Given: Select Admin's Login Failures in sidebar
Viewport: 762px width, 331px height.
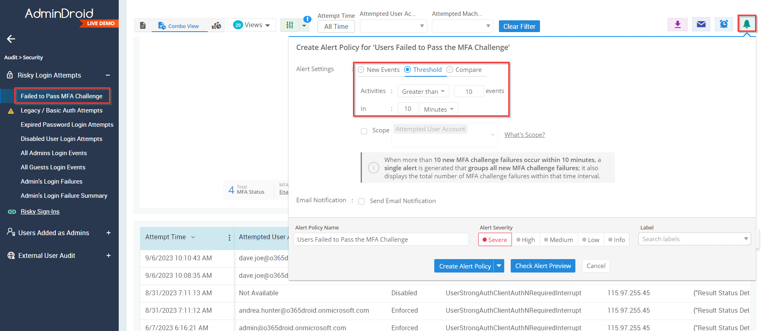Looking at the screenshot, I should [52, 182].
